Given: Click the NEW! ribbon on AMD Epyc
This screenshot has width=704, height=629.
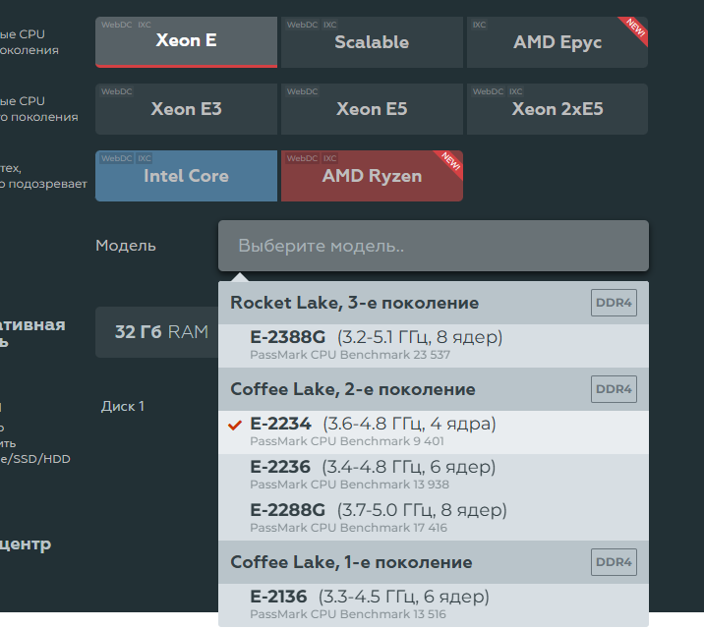Looking at the screenshot, I should pos(635,29).
